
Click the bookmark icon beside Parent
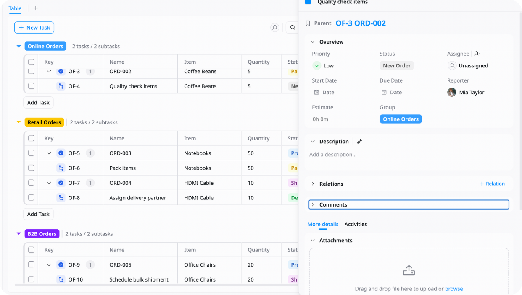[308, 23]
